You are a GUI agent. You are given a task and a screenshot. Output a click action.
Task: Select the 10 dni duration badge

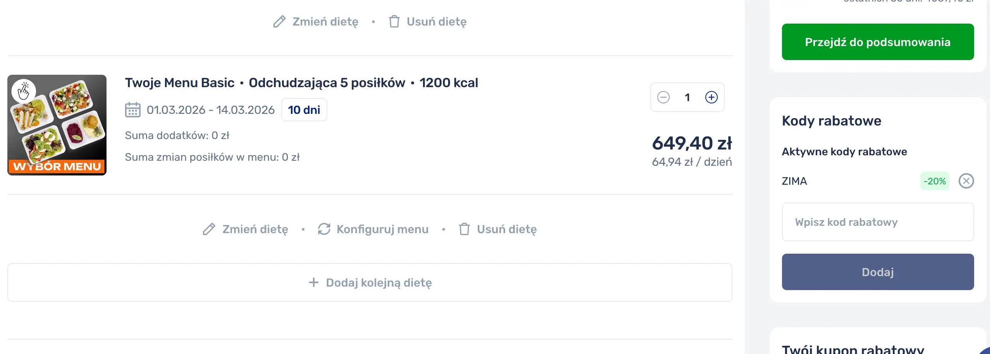point(304,110)
